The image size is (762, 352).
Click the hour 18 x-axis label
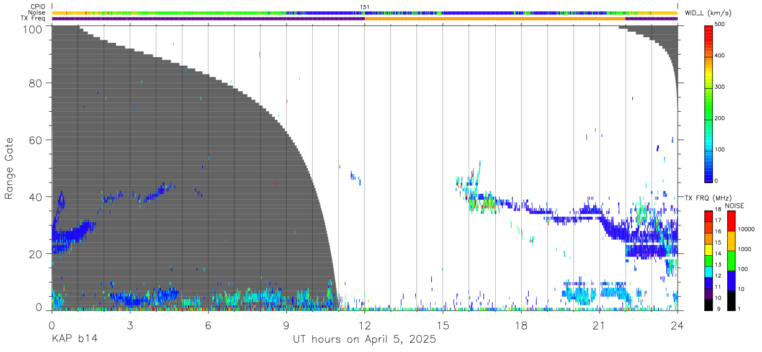[521, 325]
